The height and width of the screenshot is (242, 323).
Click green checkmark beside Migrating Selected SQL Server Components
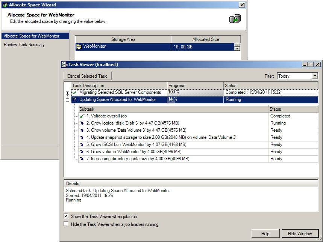point(75,93)
